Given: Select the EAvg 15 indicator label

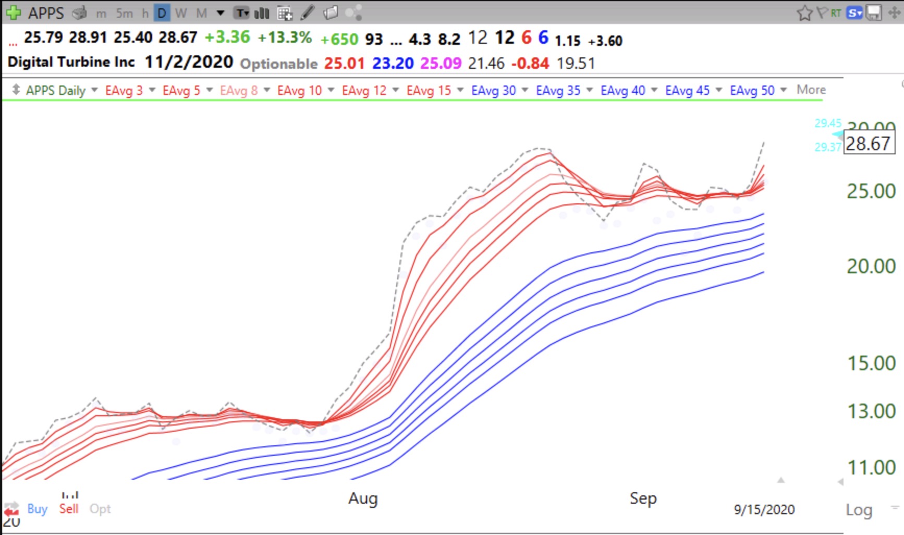Looking at the screenshot, I should pos(429,90).
